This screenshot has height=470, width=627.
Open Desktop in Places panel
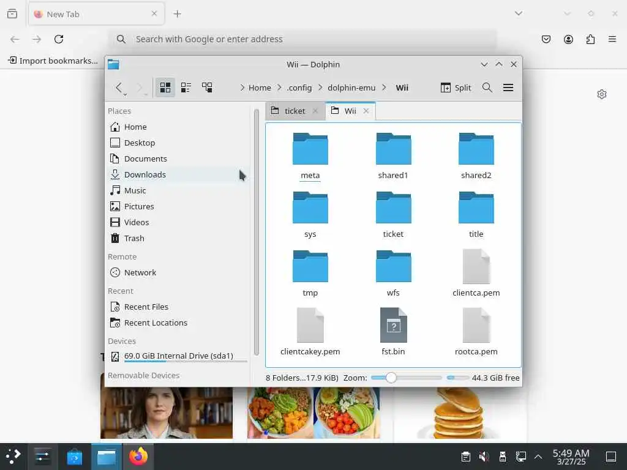[178, 143]
